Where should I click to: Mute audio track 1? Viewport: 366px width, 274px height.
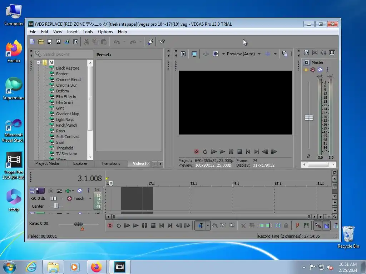click(80, 191)
